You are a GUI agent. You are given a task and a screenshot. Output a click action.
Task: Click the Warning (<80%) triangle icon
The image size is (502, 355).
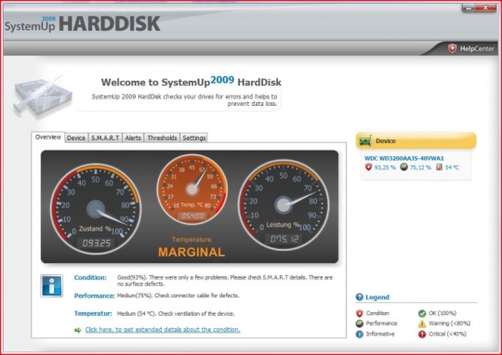[x=422, y=323]
